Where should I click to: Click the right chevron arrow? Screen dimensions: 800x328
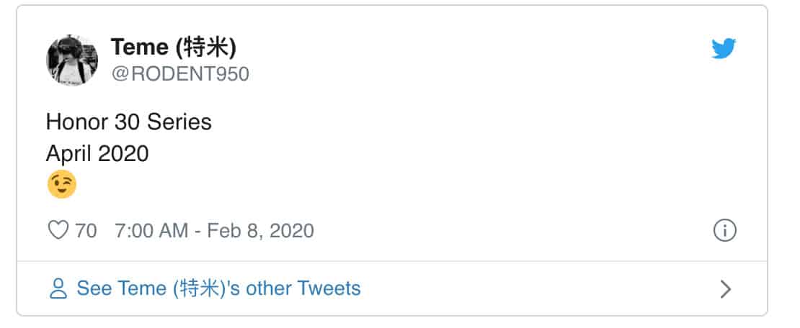tap(726, 289)
